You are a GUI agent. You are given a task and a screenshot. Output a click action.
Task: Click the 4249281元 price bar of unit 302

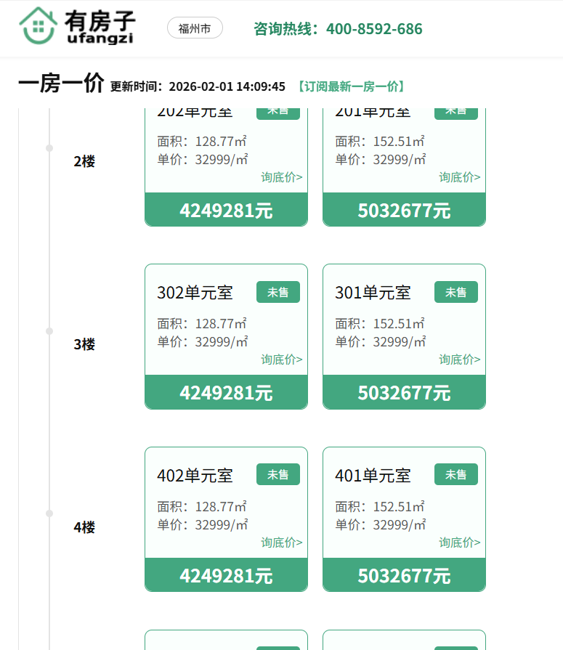point(226,392)
